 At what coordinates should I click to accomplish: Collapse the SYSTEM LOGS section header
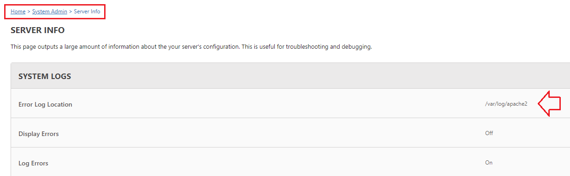click(290, 76)
